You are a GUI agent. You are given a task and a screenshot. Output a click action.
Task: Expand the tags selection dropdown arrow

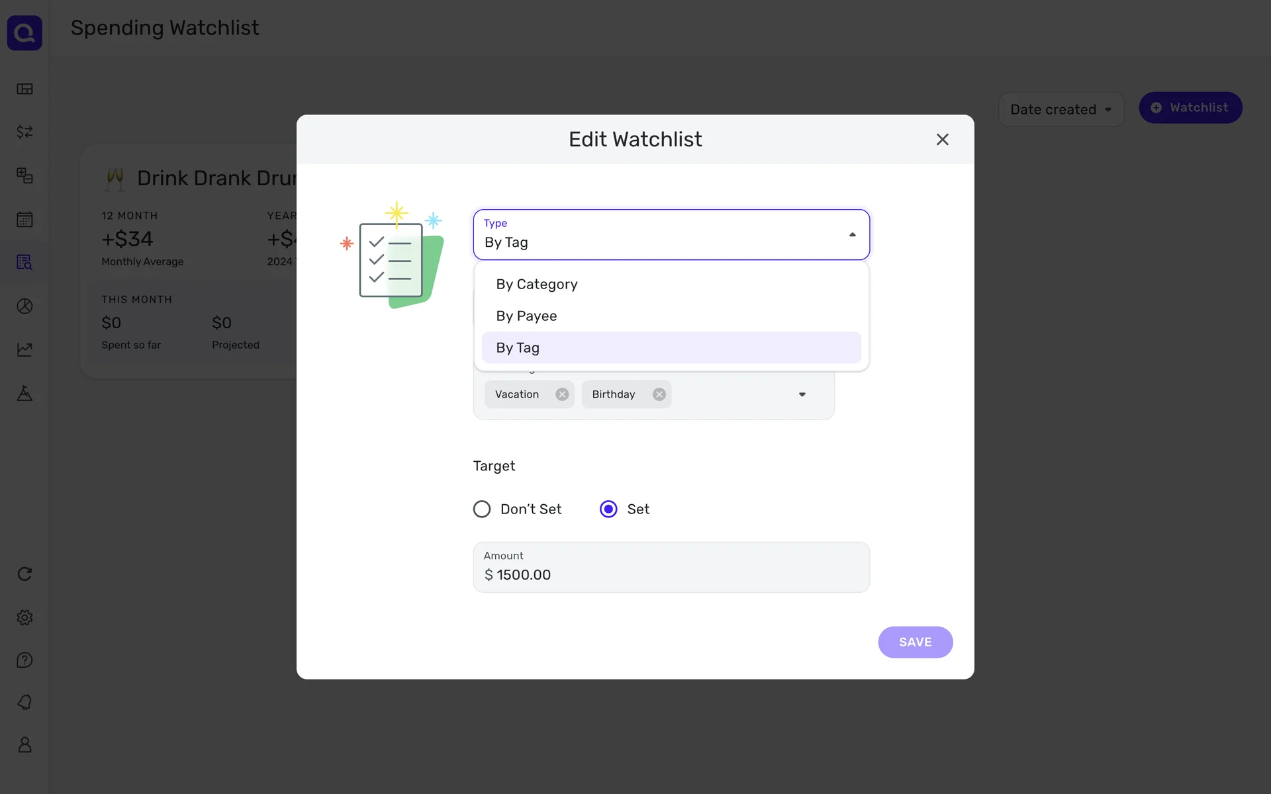pyautogui.click(x=802, y=394)
